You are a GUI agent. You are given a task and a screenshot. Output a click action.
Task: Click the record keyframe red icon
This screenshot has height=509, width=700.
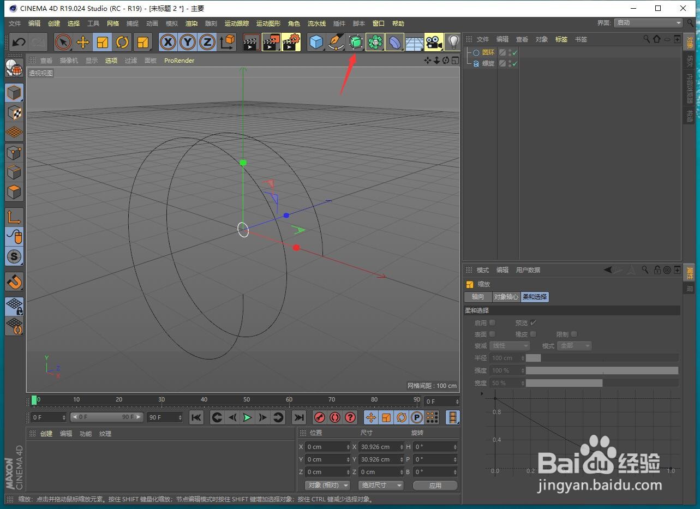pyautogui.click(x=320, y=417)
